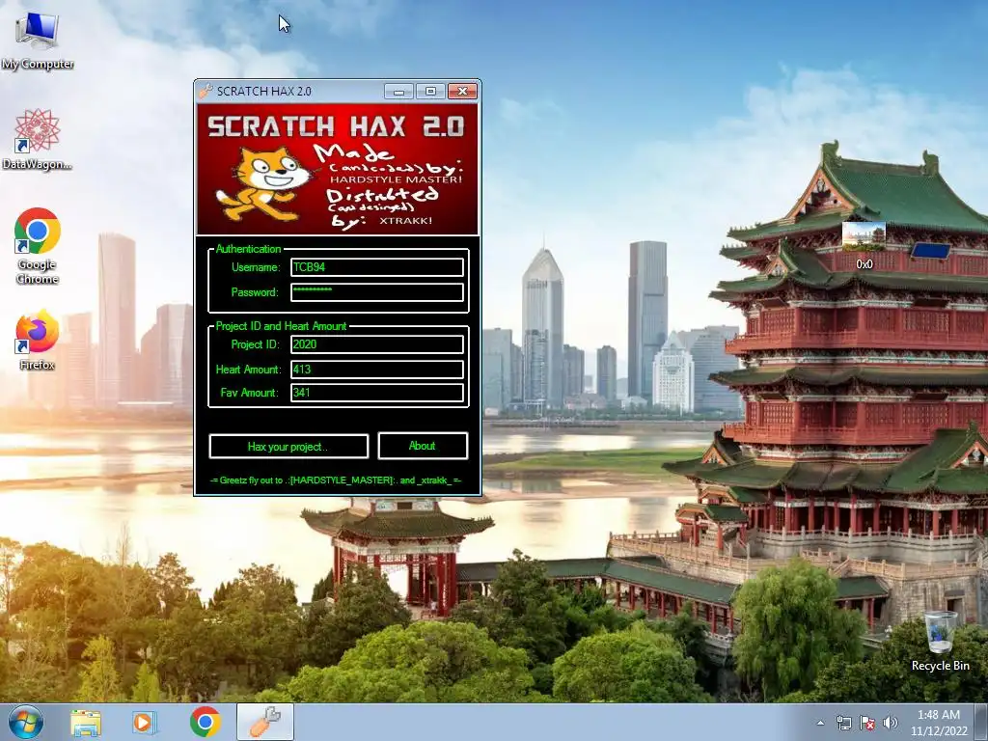Viewport: 988px width, 741px height.
Task: Open the Recycle Bin
Action: [940, 641]
